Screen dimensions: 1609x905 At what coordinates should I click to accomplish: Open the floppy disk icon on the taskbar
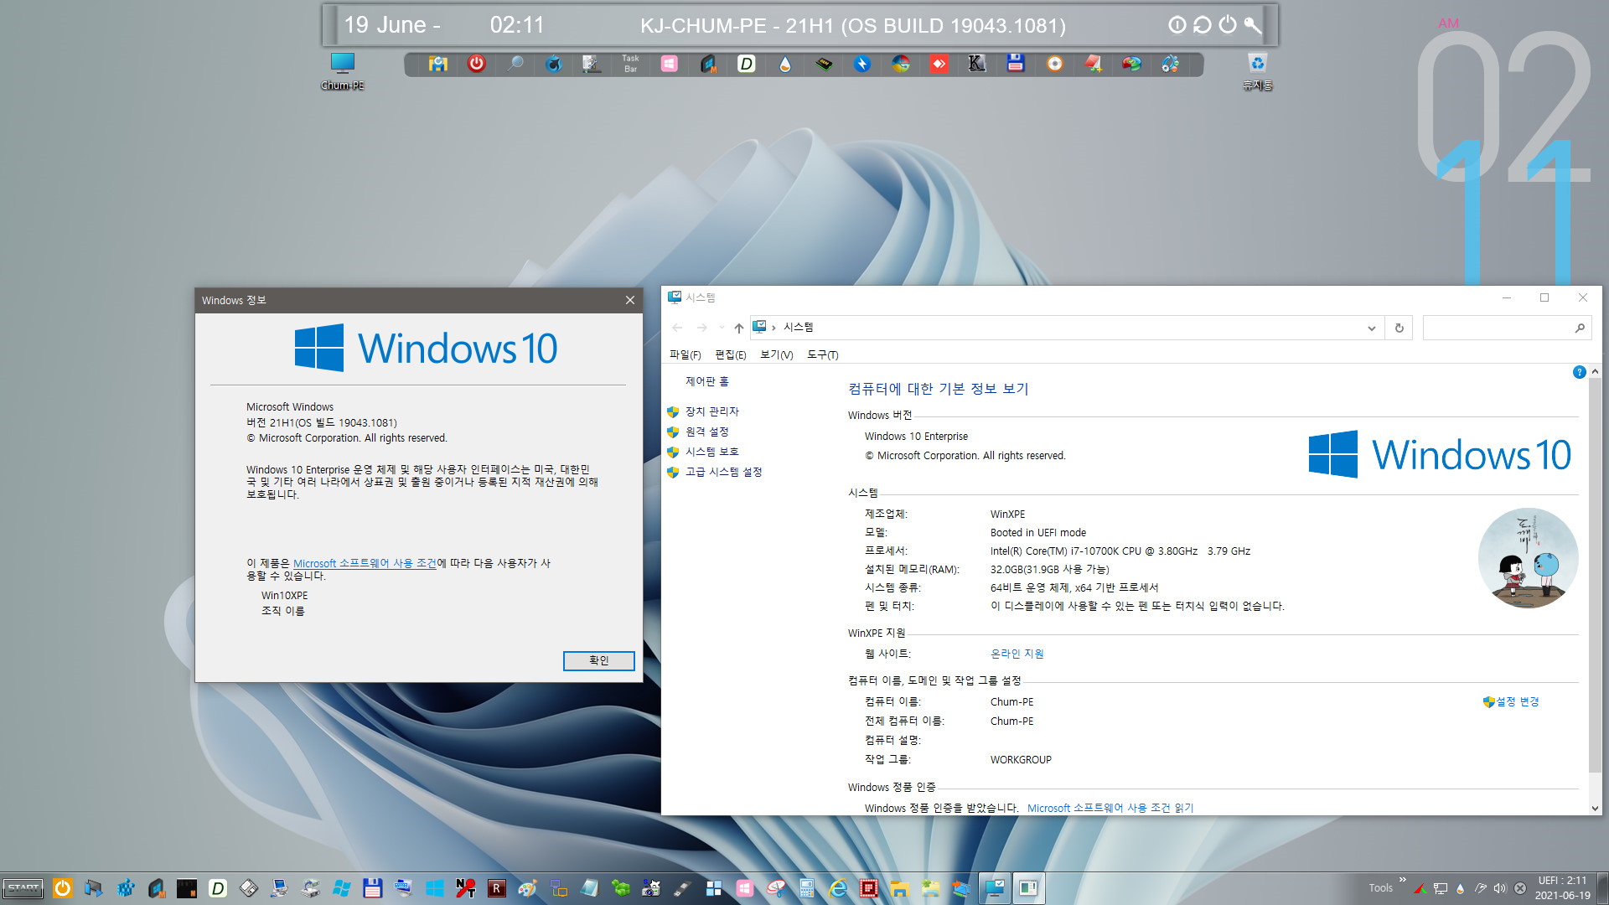coord(372,888)
